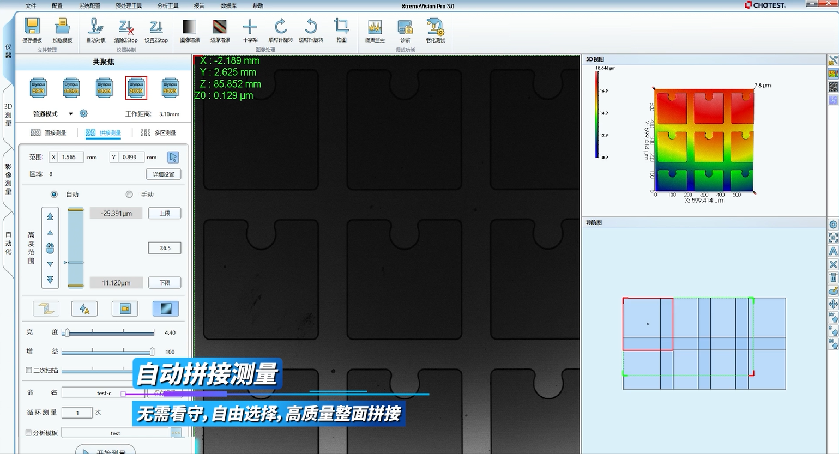Click the camera view button below height range
Image resolution: width=839 pixels, height=454 pixels.
point(125,308)
